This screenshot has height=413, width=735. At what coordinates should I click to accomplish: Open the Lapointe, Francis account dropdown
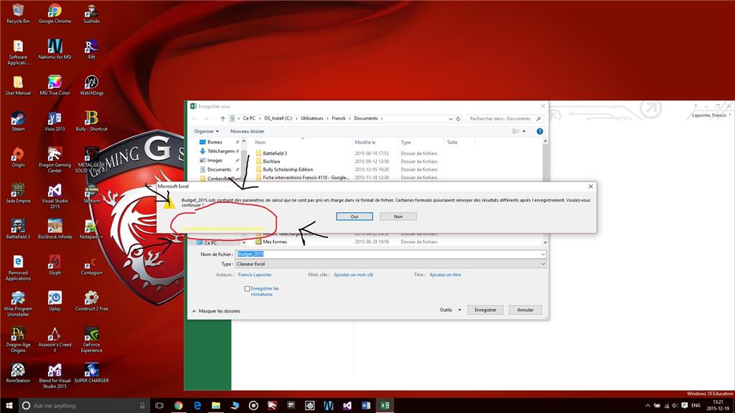tap(711, 115)
